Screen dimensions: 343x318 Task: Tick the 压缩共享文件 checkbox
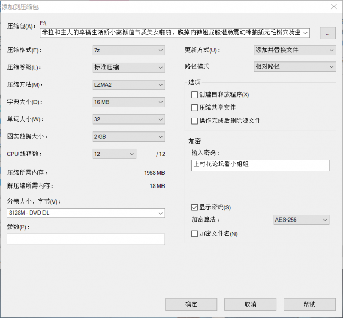194,108
